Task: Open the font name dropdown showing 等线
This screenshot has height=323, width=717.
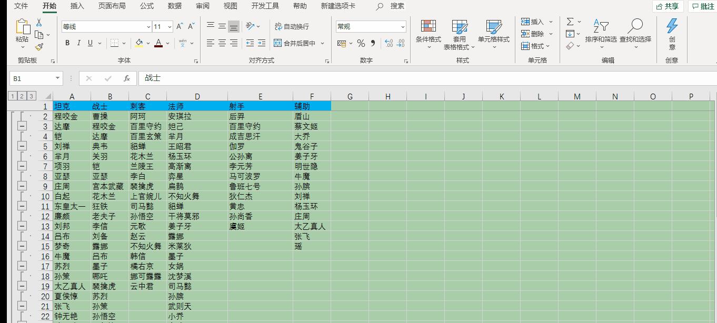Action: 148,26
